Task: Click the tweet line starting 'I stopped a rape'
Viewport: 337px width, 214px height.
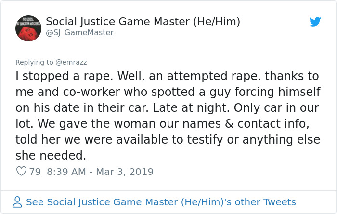Action: pyautogui.click(x=167, y=76)
